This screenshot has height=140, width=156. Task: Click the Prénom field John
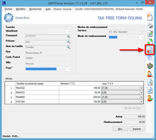48,42
